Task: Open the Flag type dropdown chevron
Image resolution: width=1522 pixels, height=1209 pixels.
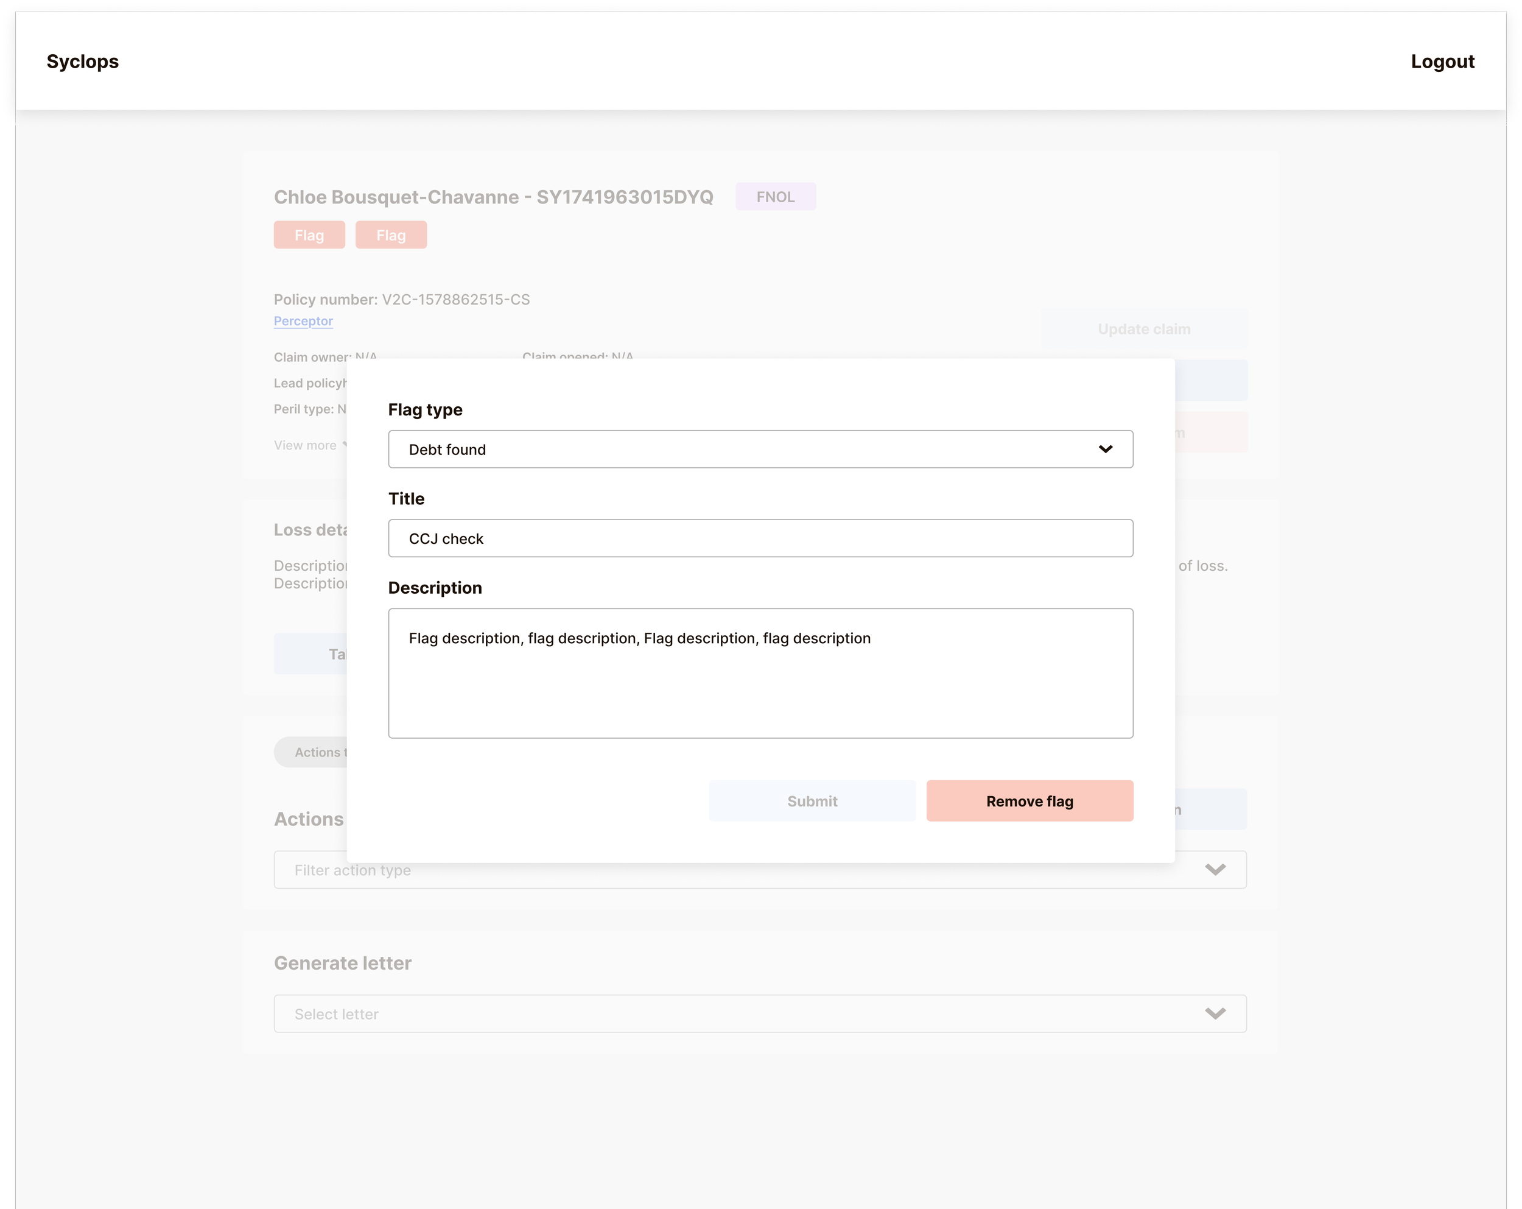Action: click(x=1105, y=449)
